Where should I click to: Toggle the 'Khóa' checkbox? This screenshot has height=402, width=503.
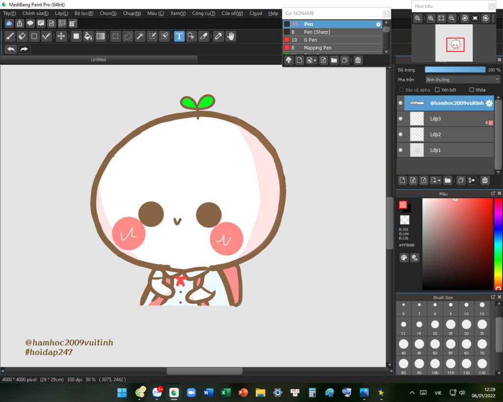[472, 90]
